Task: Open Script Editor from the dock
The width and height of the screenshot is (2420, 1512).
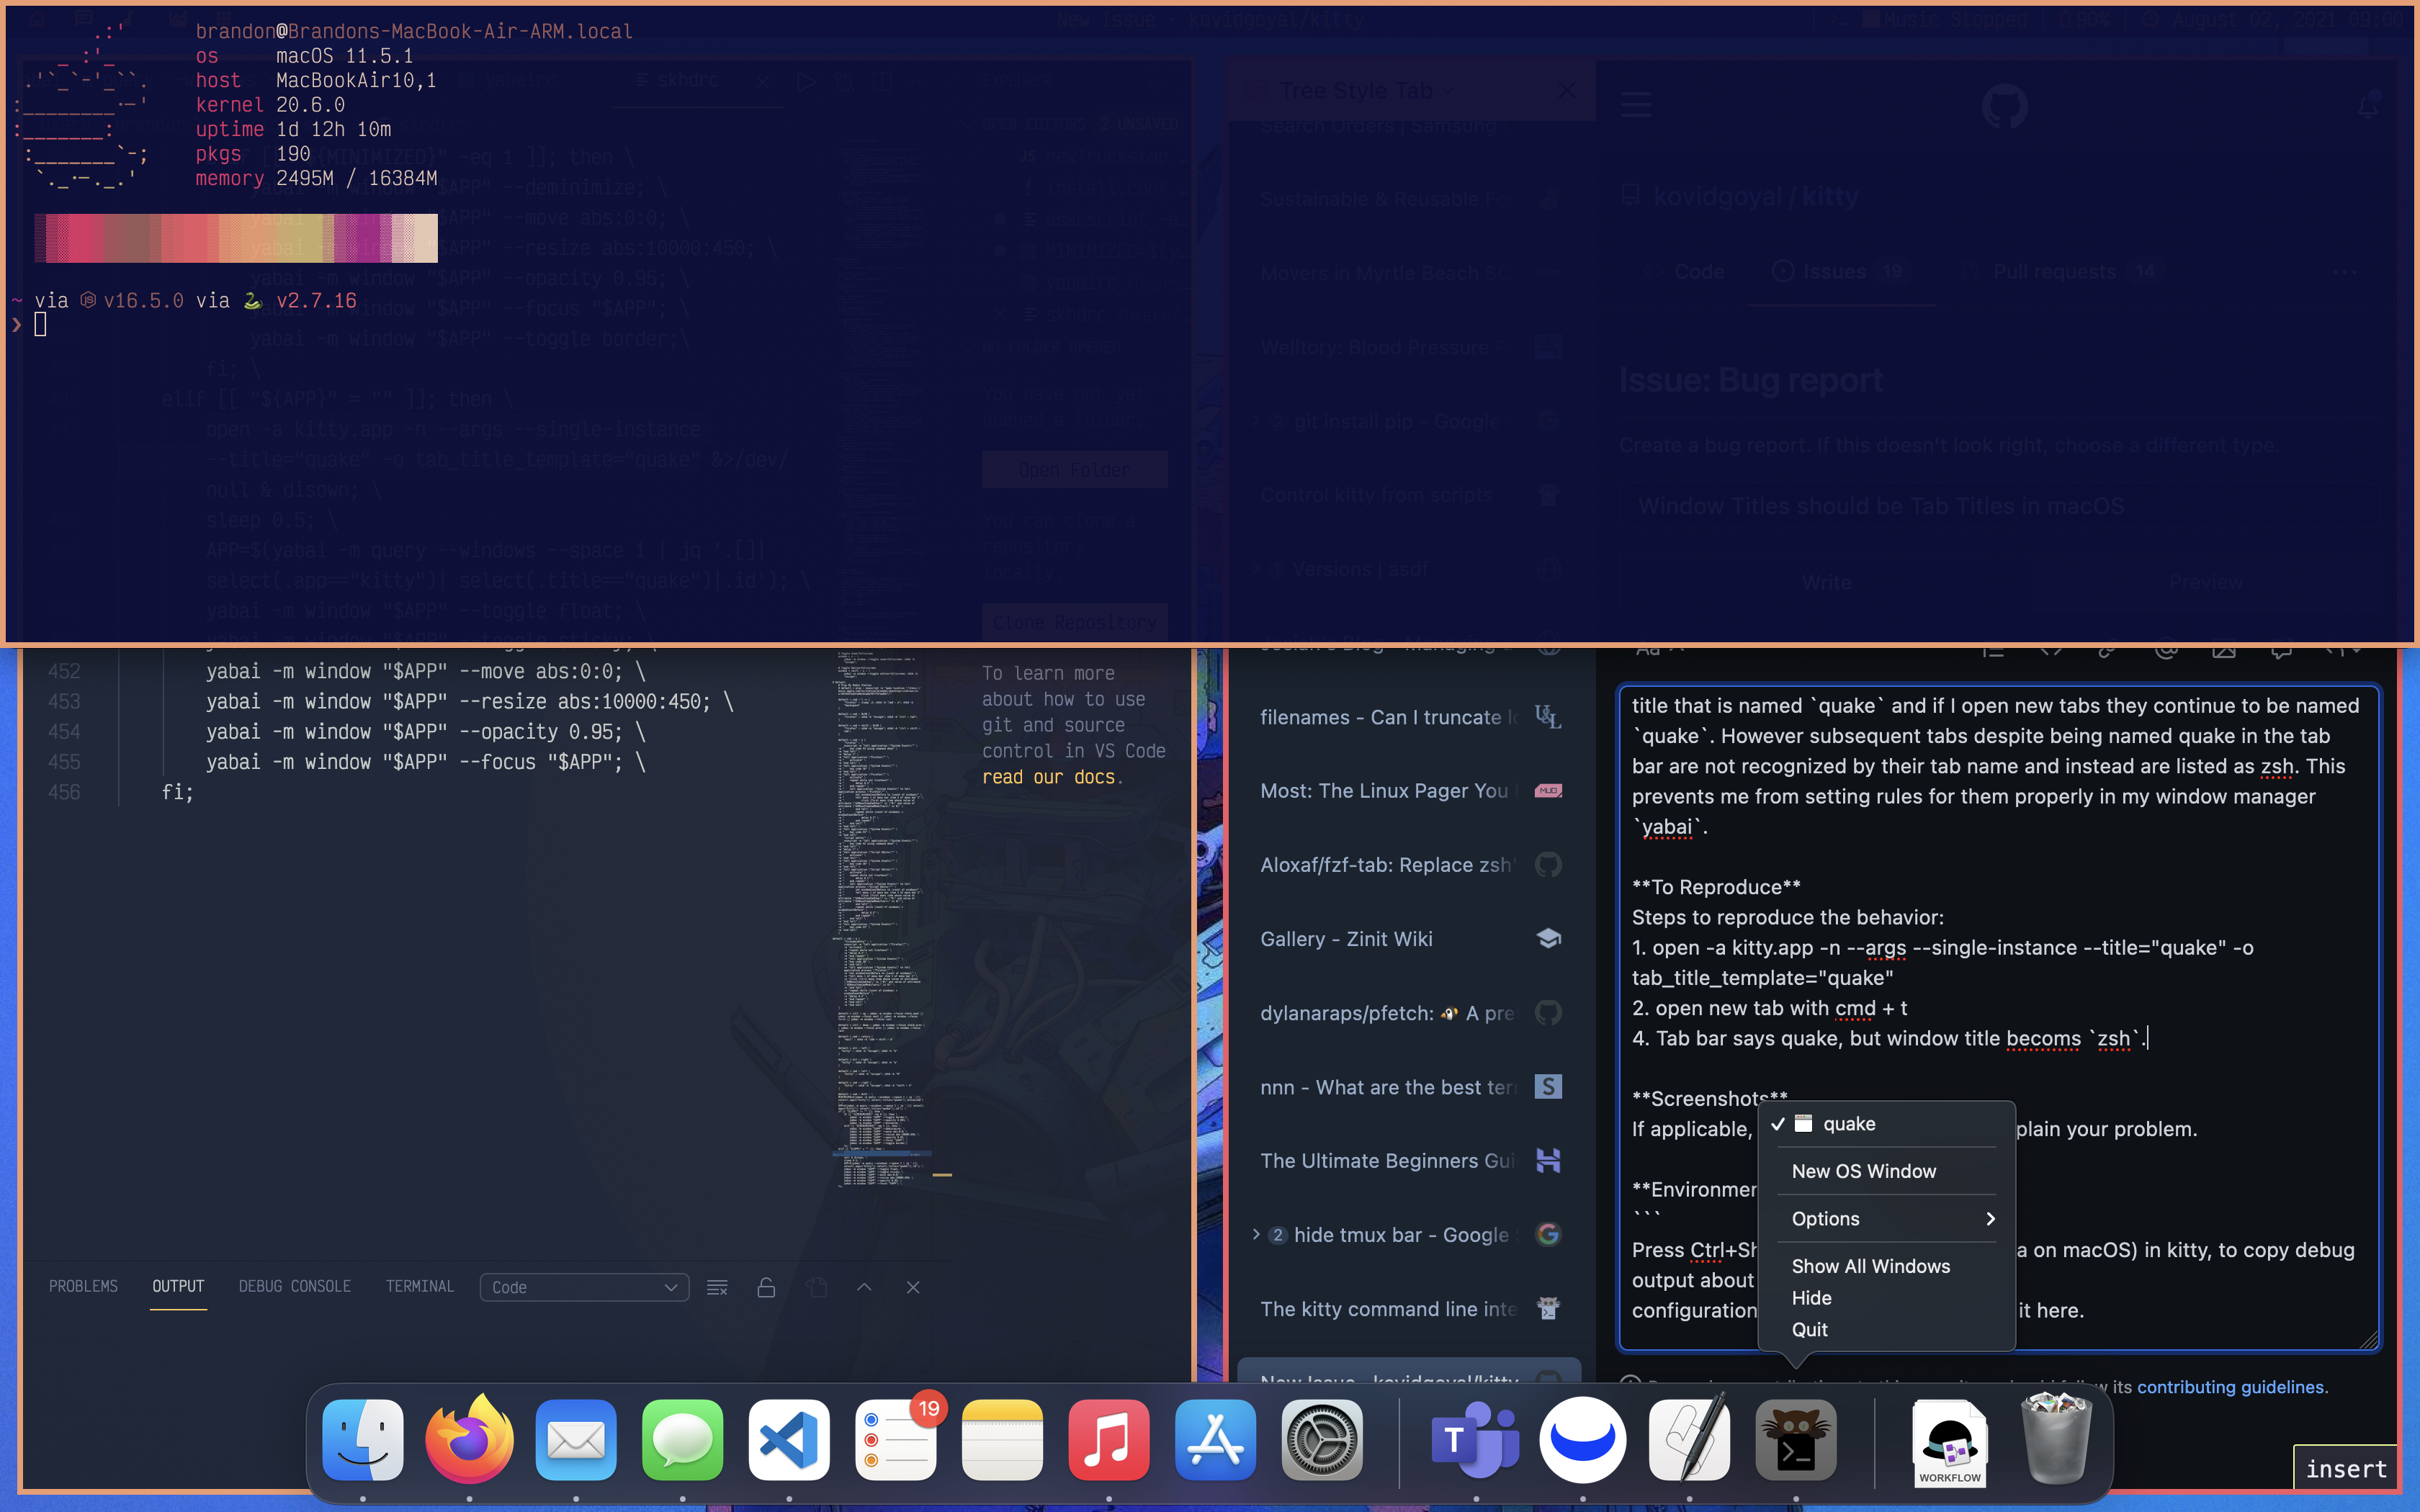Action: coord(1689,1440)
